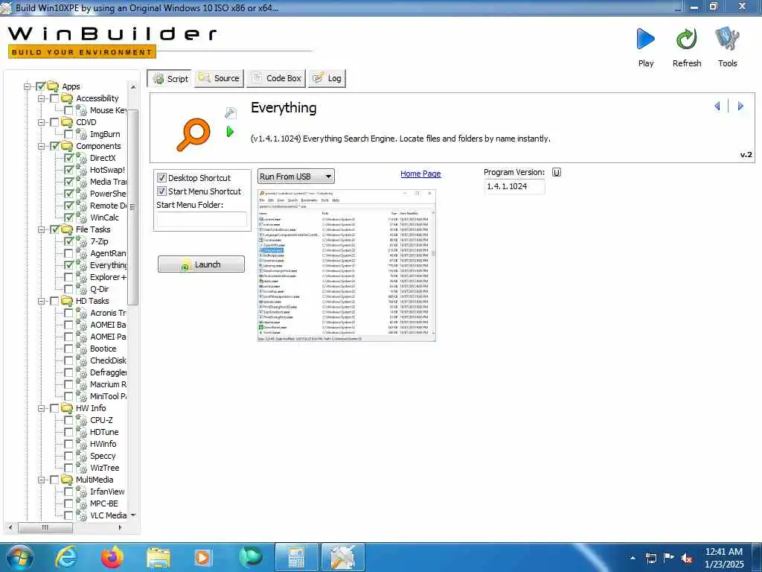Select the HDTune tree item
762x572 pixels.
(x=104, y=432)
